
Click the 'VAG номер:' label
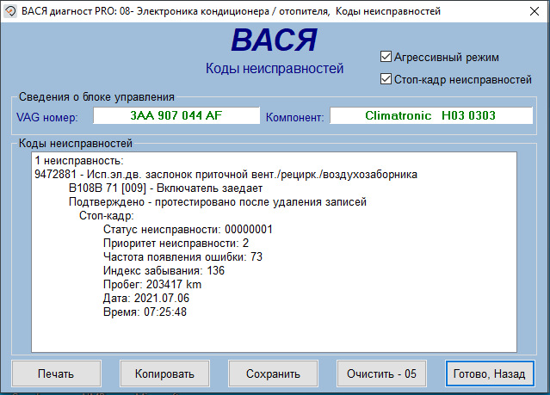point(47,117)
